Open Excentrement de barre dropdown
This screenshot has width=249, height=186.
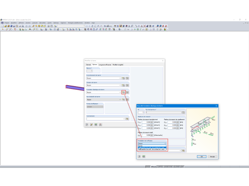coord(104,78)
